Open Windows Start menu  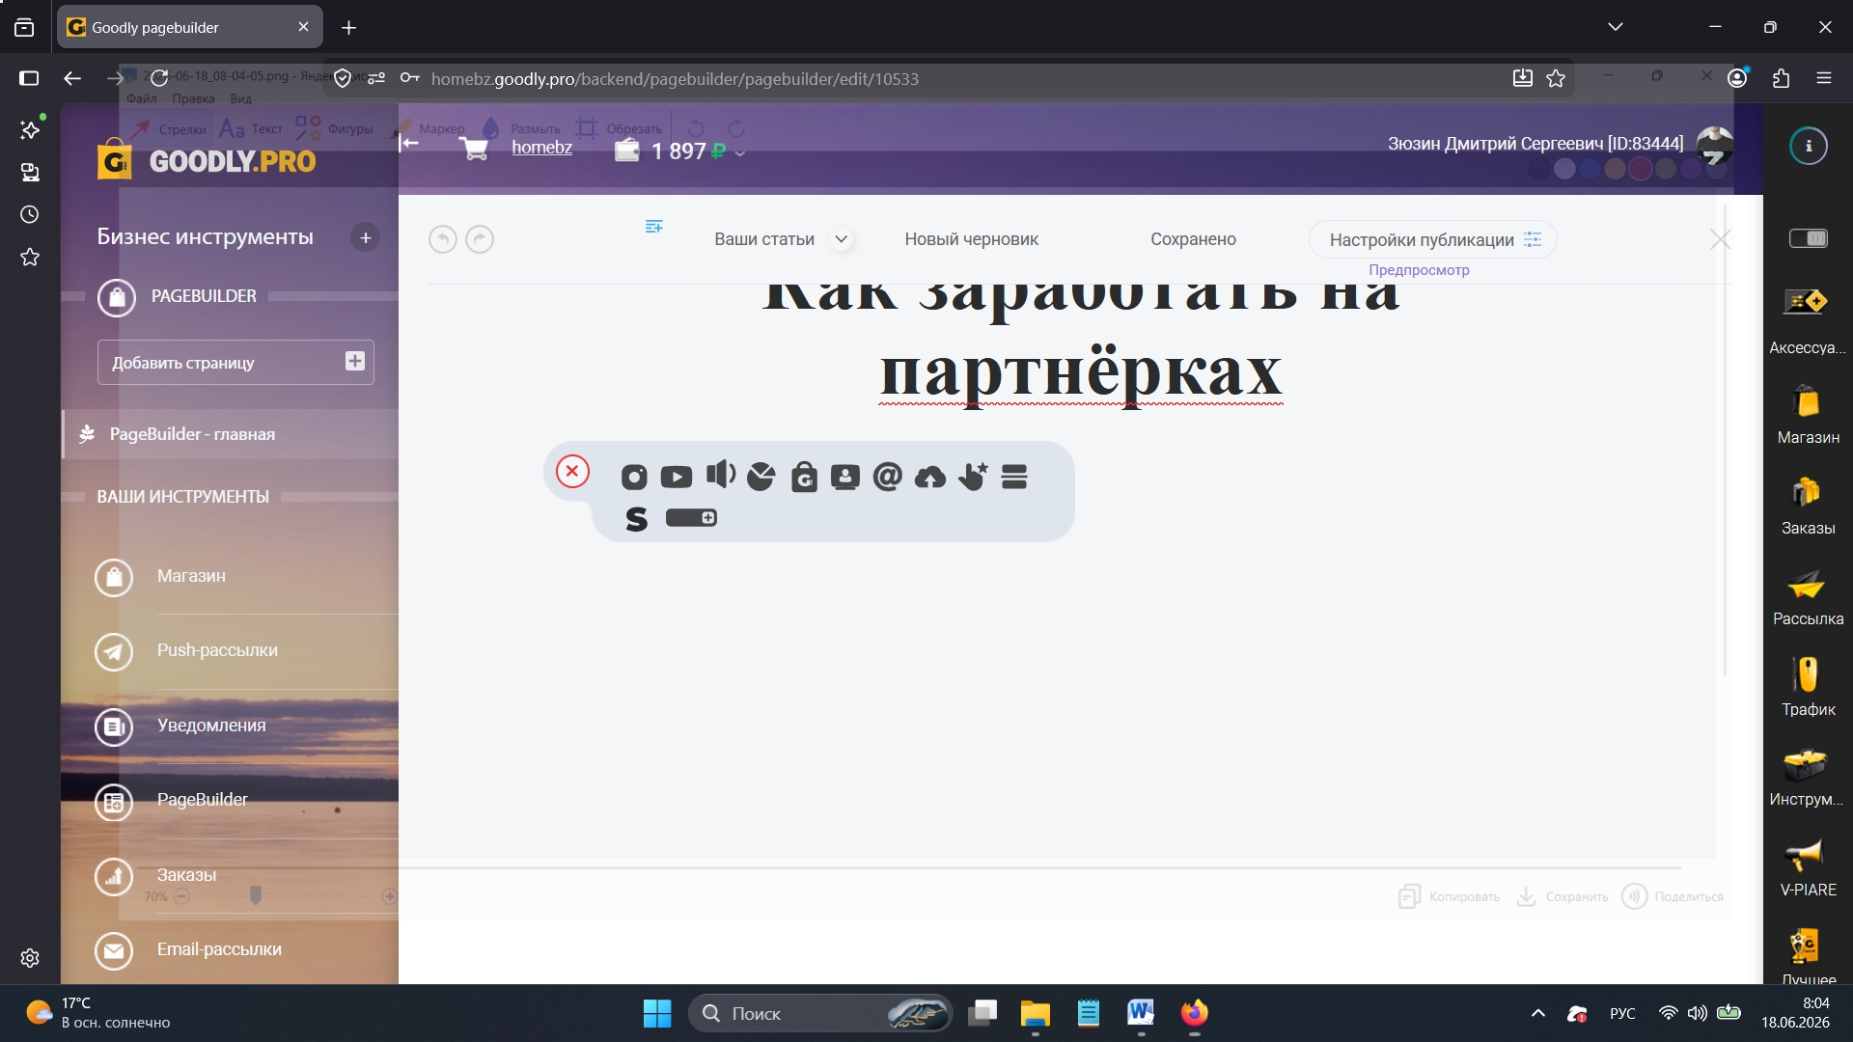pos(657,1013)
